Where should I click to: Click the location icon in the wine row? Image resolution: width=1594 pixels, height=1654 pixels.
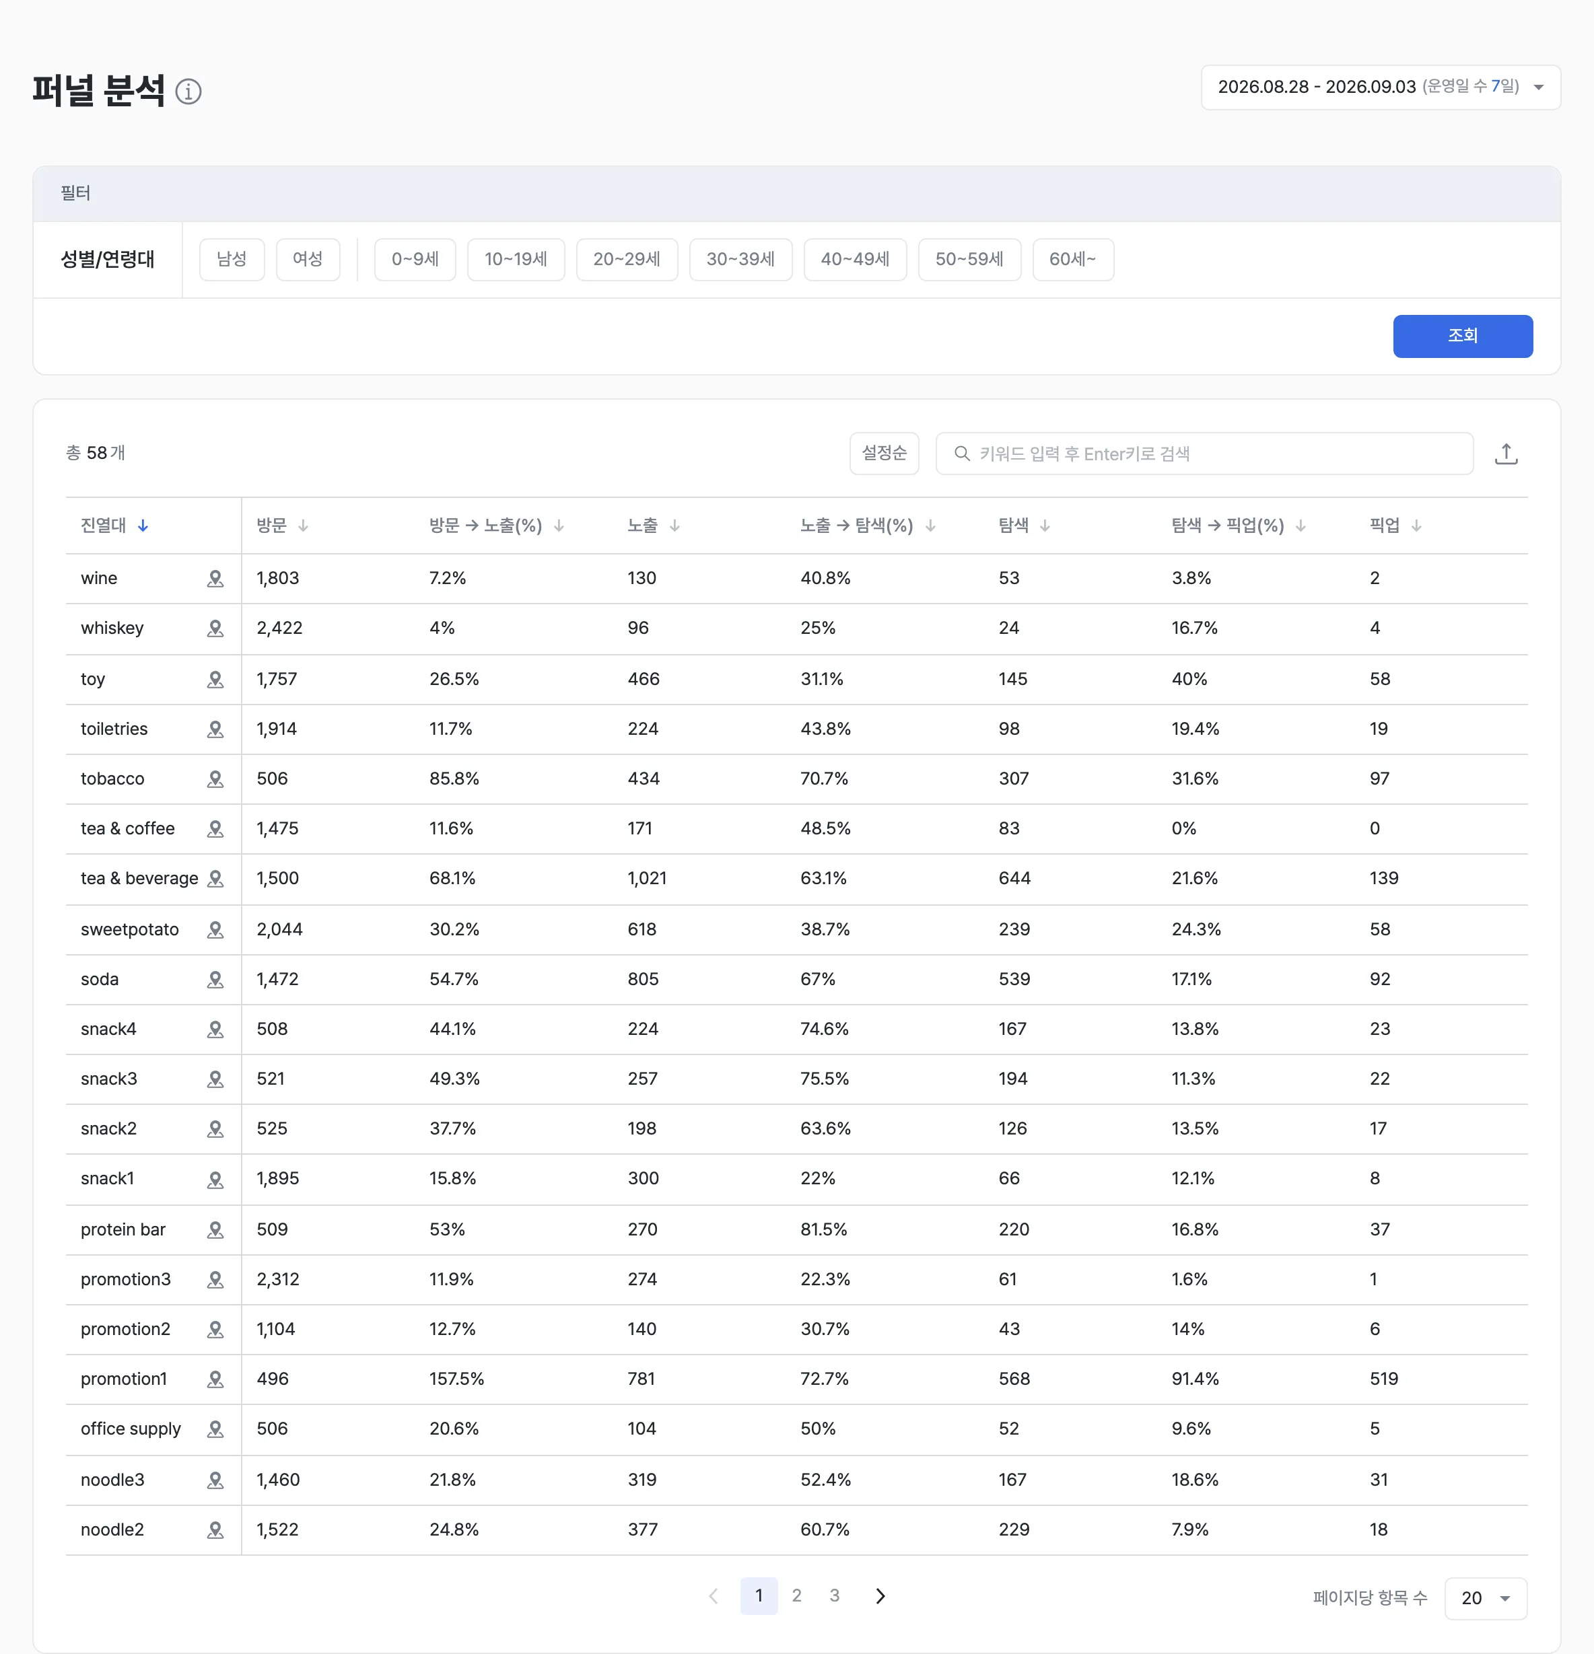[215, 579]
